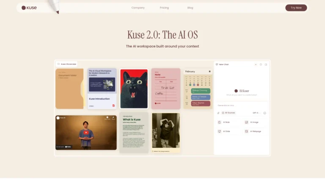Go to the Pricing page
This screenshot has height=183, width=325.
click(164, 8)
